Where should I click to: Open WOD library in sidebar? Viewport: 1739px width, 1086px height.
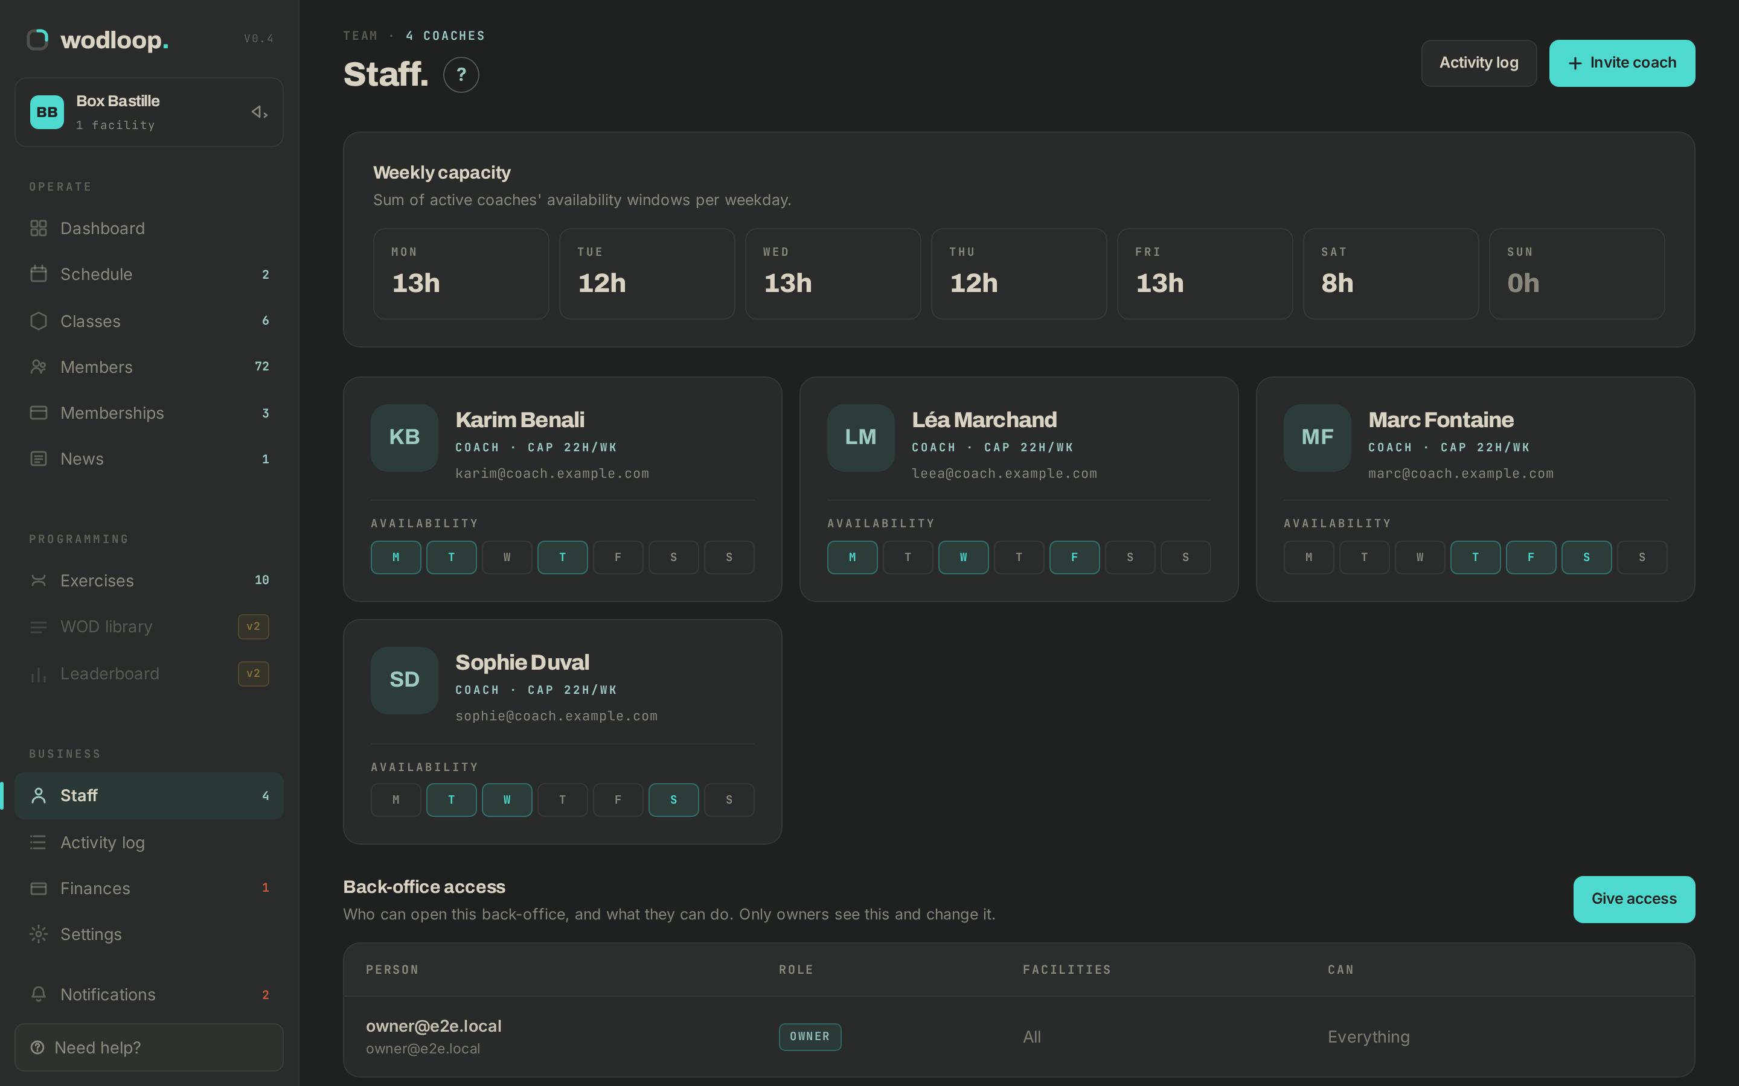(x=149, y=627)
